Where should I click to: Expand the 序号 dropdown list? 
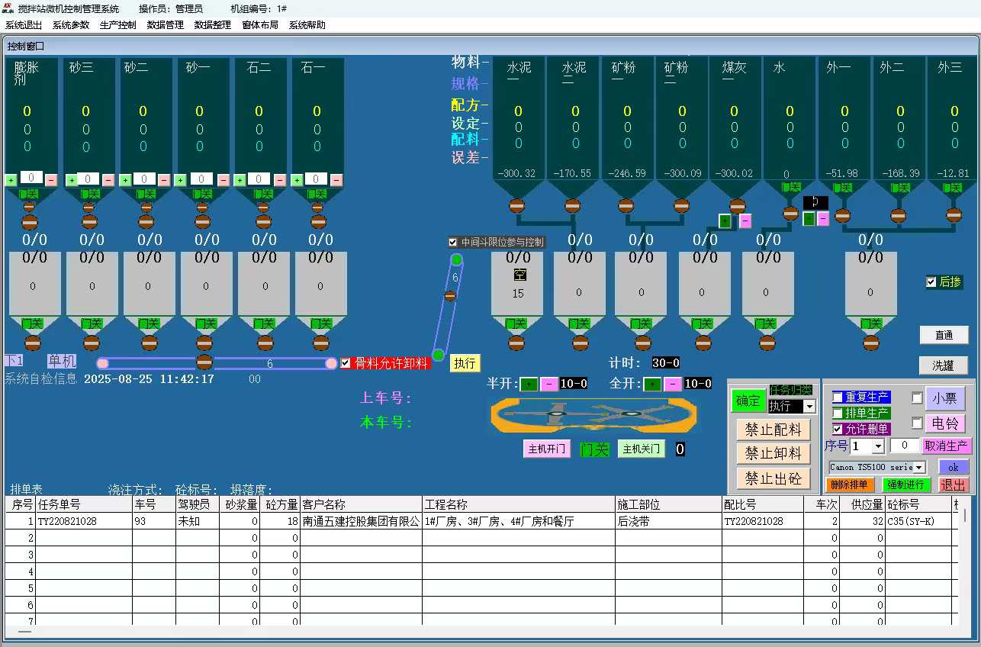877,446
